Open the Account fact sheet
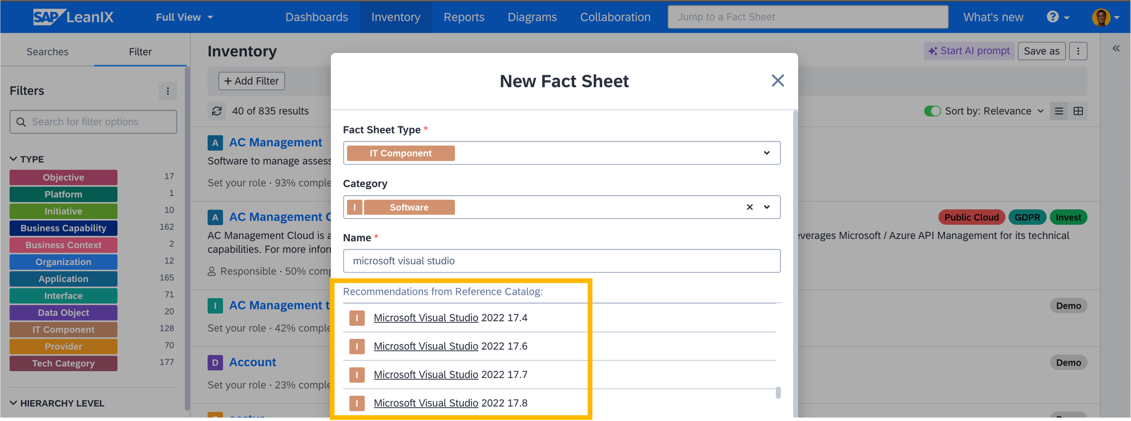This screenshot has width=1131, height=421. coord(252,362)
